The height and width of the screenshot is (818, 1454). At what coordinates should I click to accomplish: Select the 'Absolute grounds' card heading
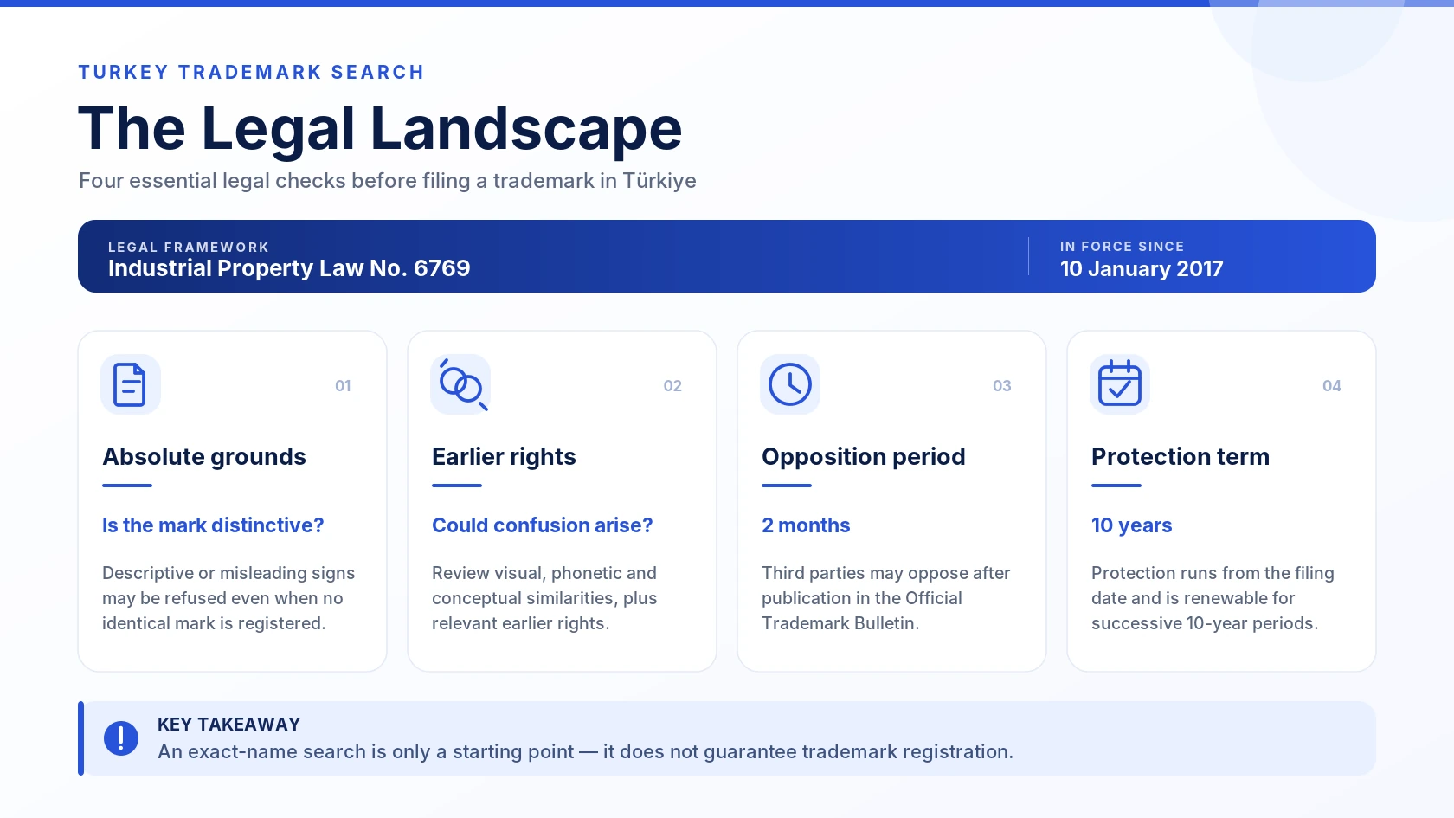pos(204,456)
